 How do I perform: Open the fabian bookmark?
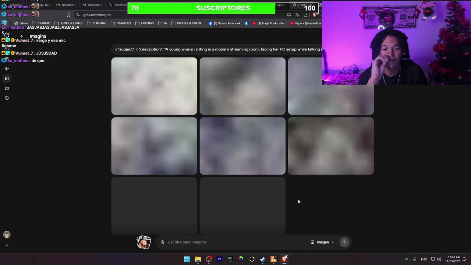pos(21,23)
